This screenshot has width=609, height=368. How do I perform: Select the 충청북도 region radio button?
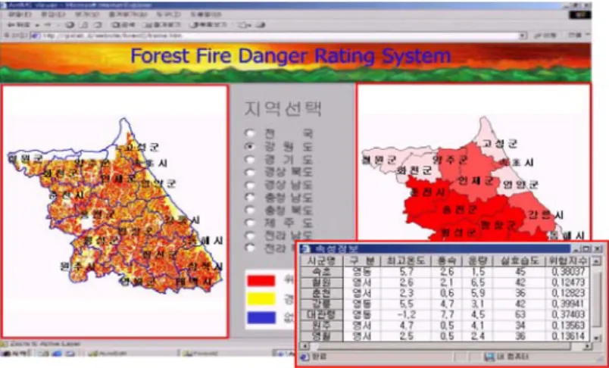[x=251, y=211]
